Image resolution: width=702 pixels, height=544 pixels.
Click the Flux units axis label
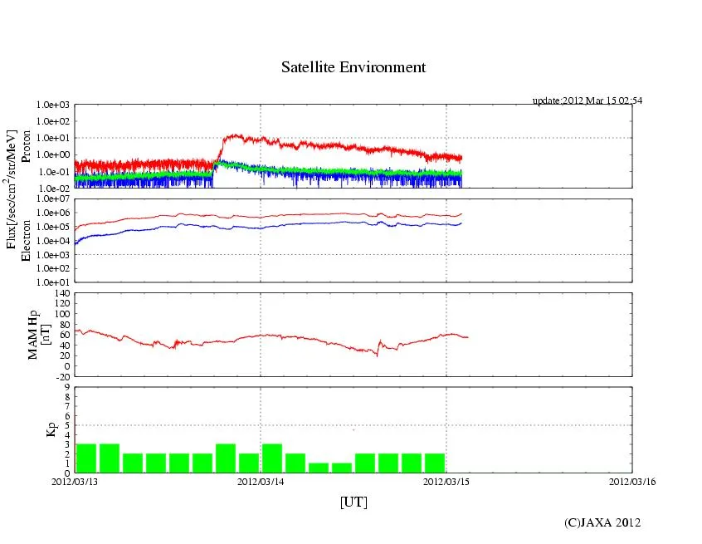tap(12, 191)
